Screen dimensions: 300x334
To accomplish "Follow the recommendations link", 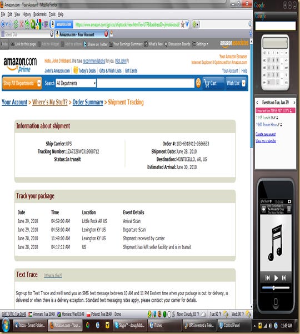I will 94,61.
